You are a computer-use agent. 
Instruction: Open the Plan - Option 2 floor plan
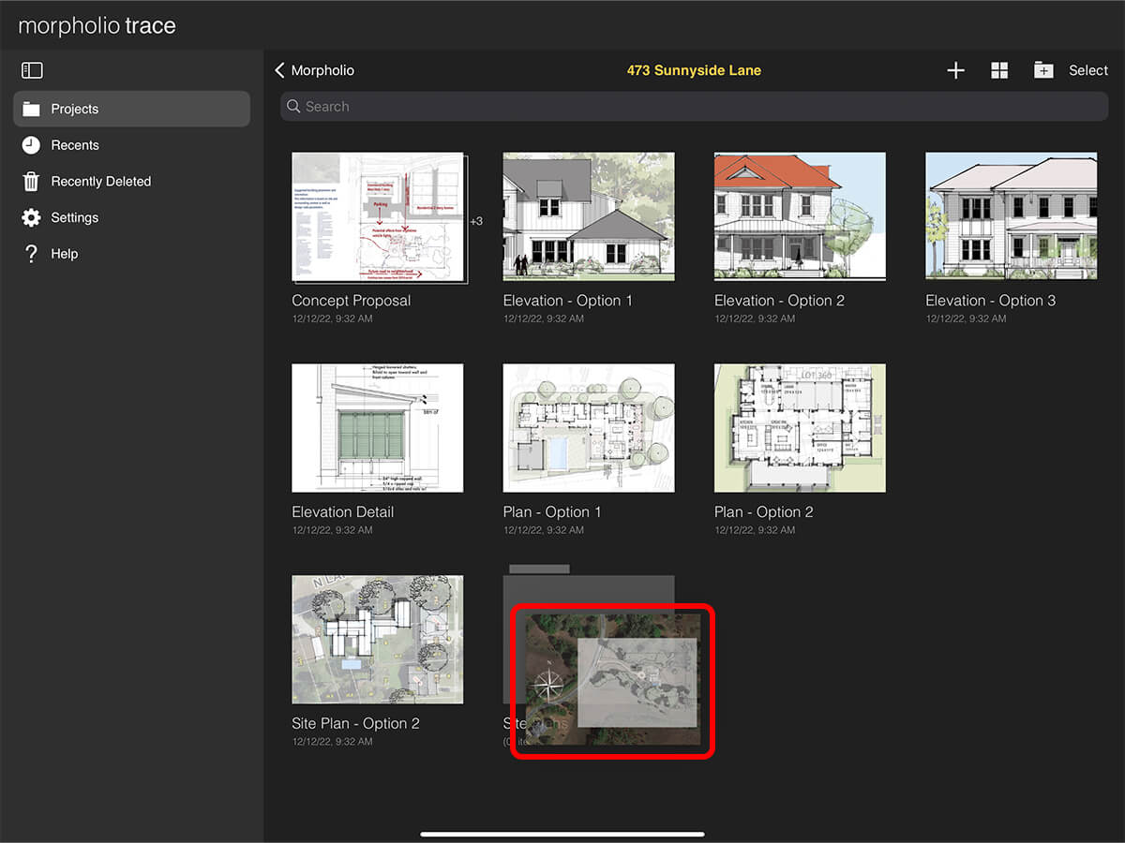[x=800, y=428]
